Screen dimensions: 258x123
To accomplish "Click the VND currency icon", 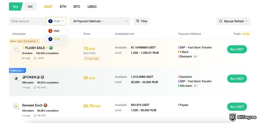I will pos(50,31).
